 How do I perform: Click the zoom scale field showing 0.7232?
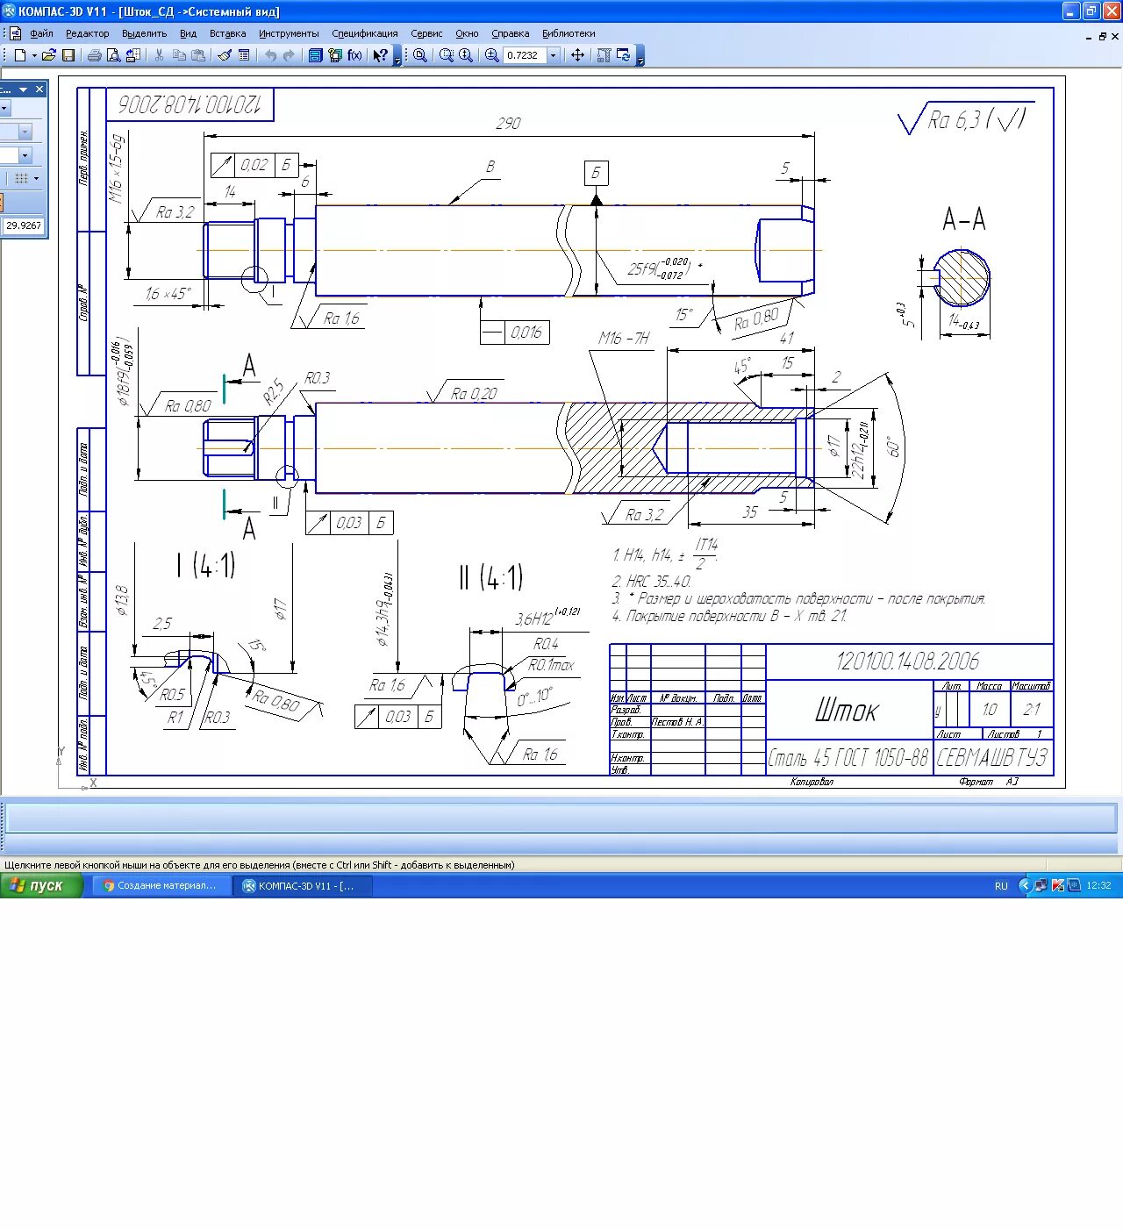point(525,55)
